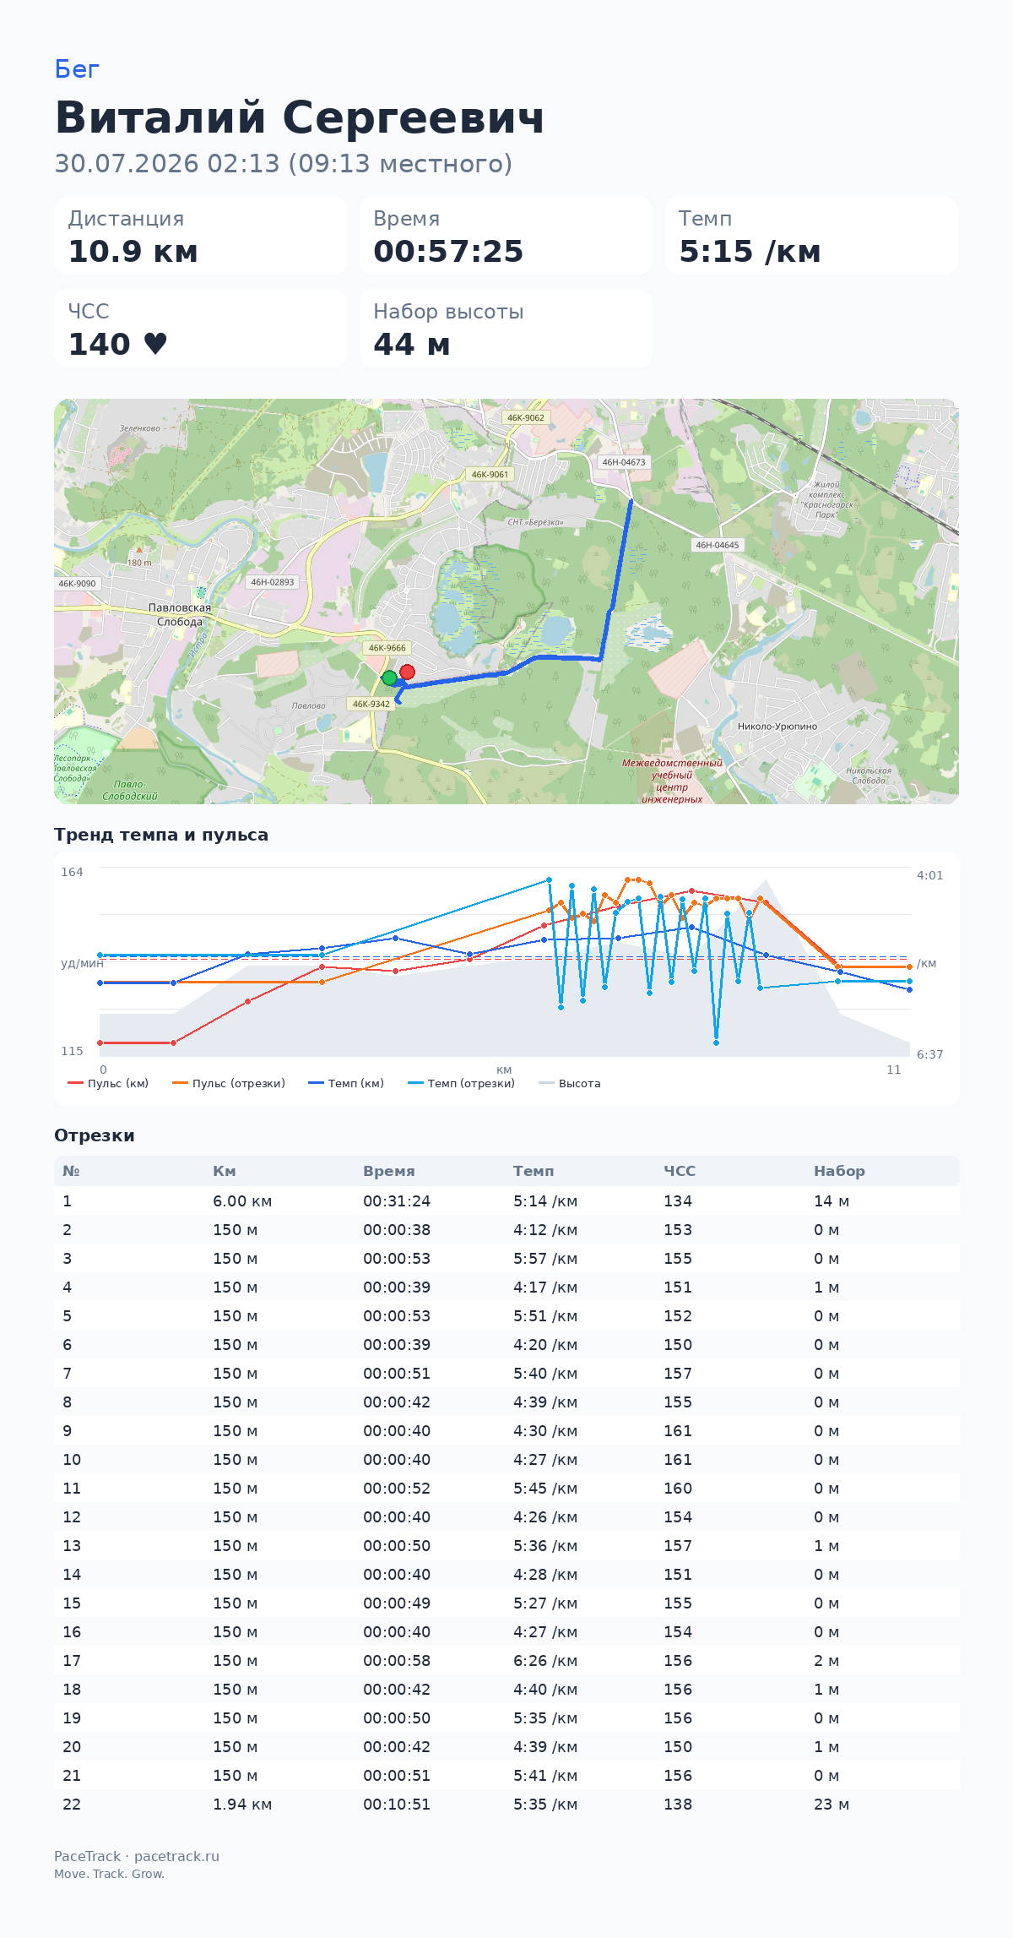Screen dimensions: 1013x1938
Task: Select the Набор высоты 44 м card
Action: click(x=506, y=329)
